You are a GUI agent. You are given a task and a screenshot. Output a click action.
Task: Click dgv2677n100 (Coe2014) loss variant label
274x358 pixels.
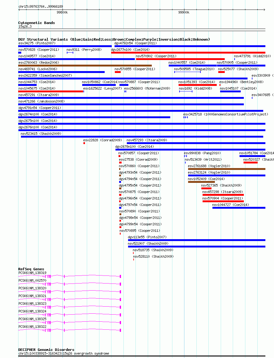pyautogui.click(x=130, y=50)
